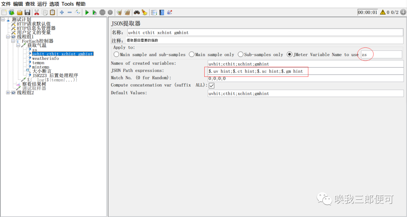Screen dimensions: 407x217
Task: Click the 名称 name input field
Action: point(265,32)
